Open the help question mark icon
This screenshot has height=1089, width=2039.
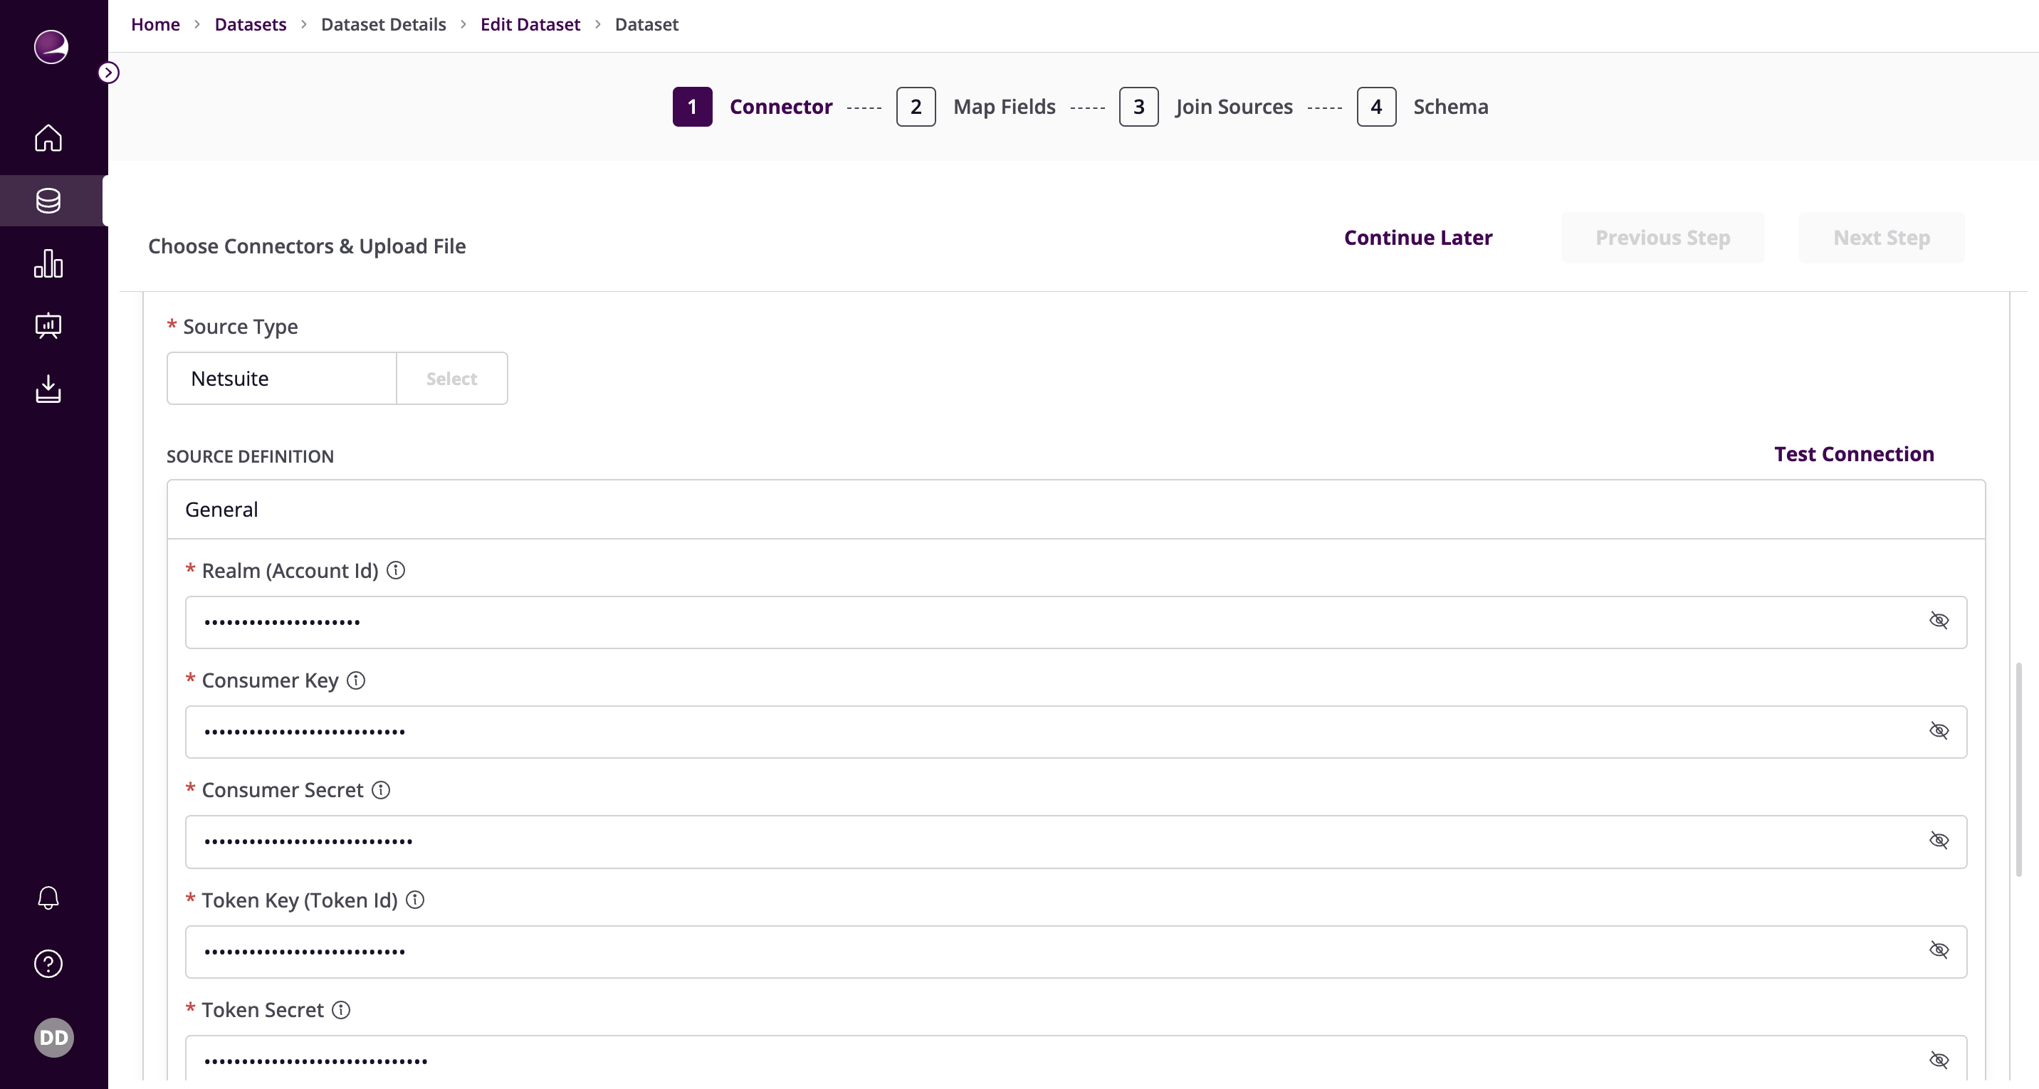coord(48,962)
